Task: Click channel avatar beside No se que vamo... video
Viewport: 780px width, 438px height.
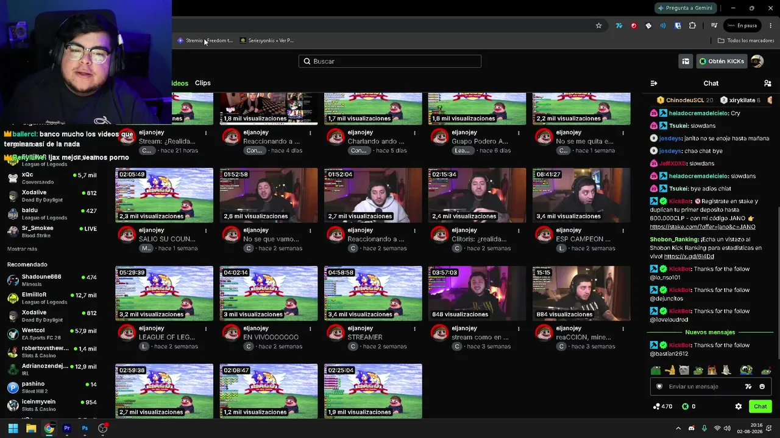Action: pyautogui.click(x=231, y=235)
